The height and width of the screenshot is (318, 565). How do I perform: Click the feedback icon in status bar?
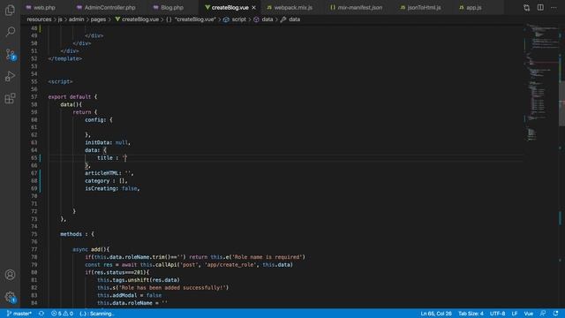pos(543,314)
